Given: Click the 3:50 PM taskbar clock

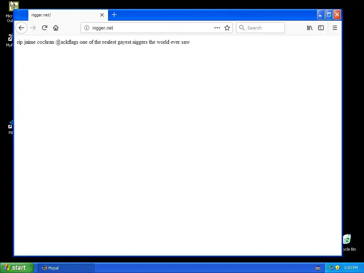Looking at the screenshot, I should pos(351,268).
